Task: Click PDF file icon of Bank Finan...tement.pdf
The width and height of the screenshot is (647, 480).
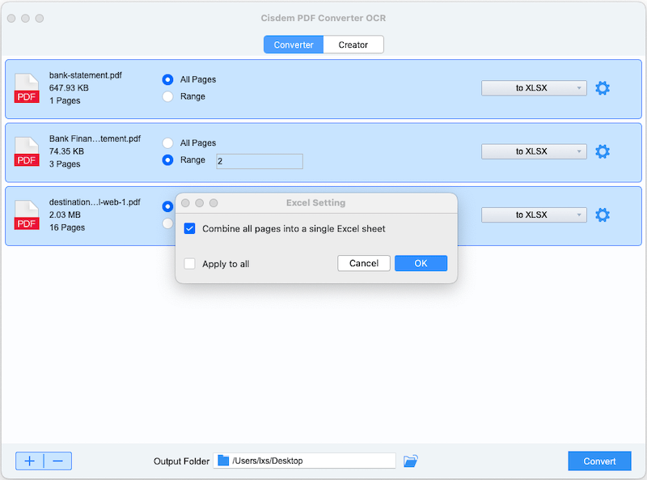Action: (x=27, y=151)
